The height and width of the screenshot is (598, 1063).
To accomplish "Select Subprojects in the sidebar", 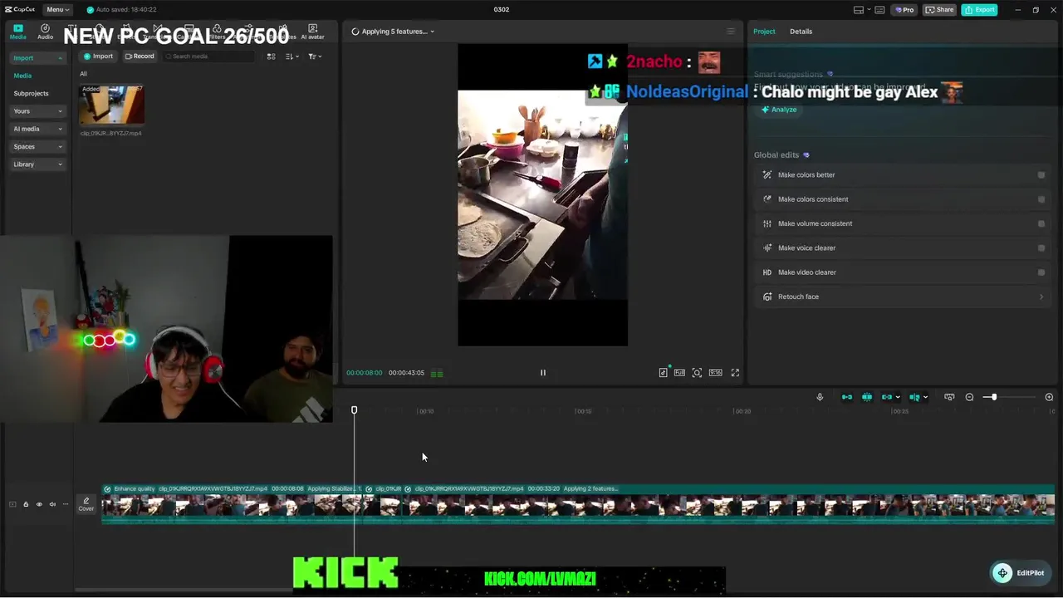I will [31, 93].
